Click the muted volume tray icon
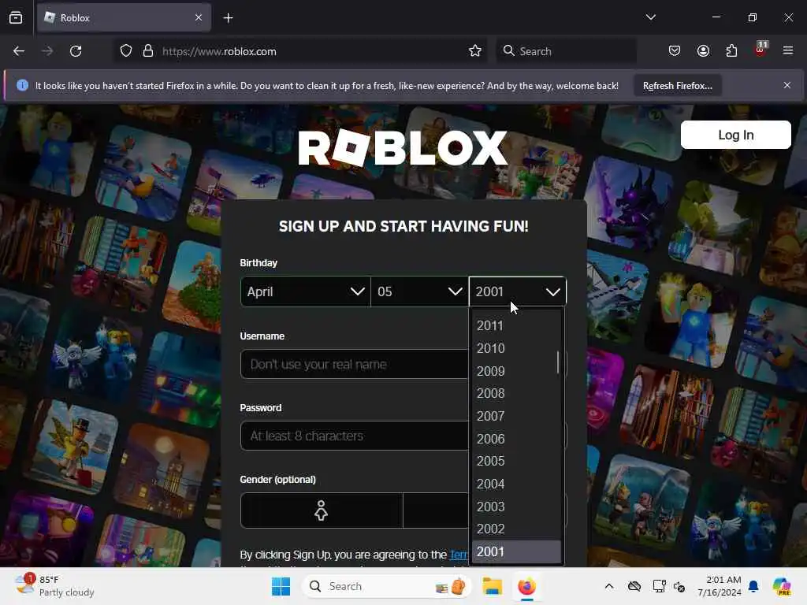The image size is (807, 605). 679,586
